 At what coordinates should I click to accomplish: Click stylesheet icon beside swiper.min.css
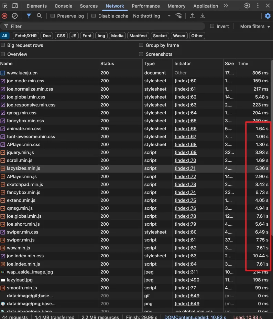click(x=3, y=232)
